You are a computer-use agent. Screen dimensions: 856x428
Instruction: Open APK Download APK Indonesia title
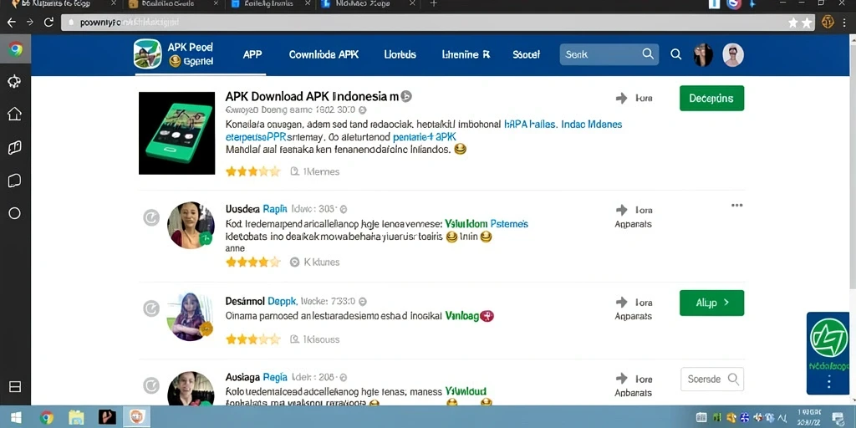(312, 97)
